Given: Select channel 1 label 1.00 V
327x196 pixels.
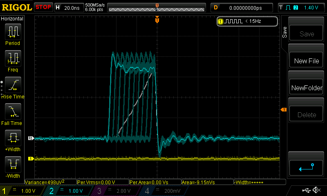Looking at the screenshot, I should point(28,191).
